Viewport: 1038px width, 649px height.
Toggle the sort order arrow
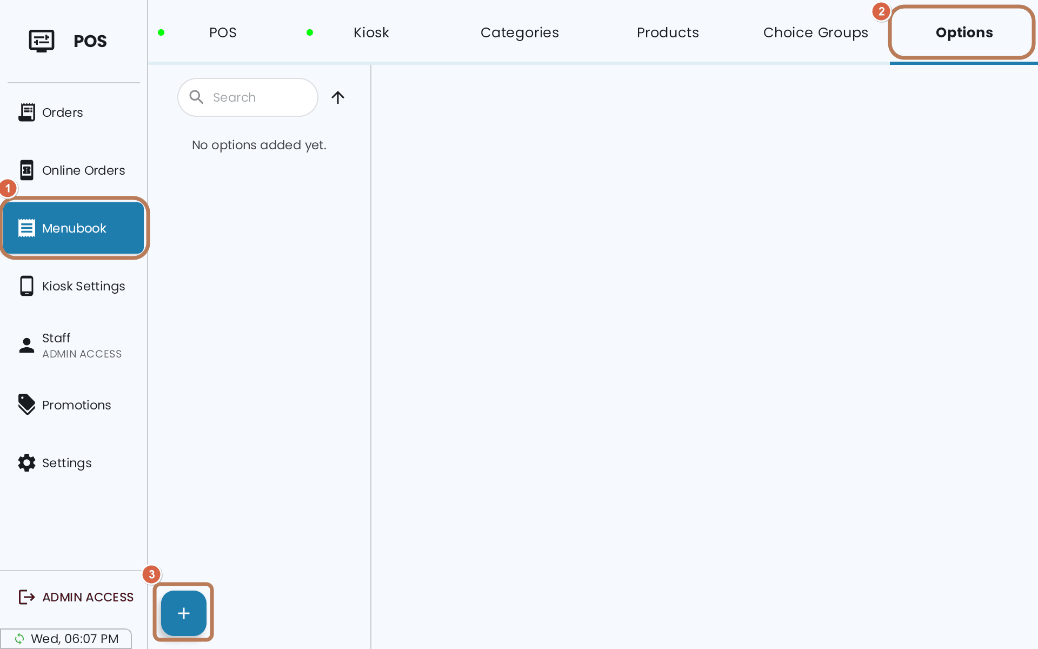(x=338, y=97)
